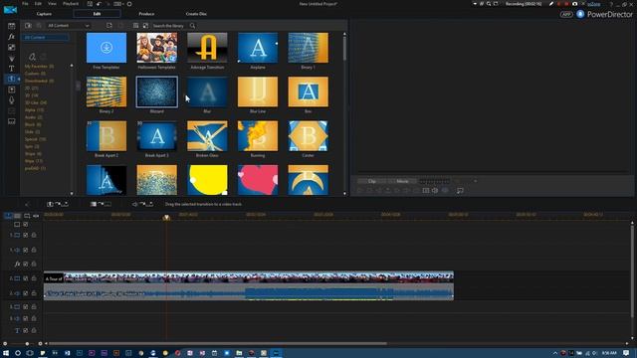
Task: Apply prefix transition to all videos icon
Action: click(58, 204)
